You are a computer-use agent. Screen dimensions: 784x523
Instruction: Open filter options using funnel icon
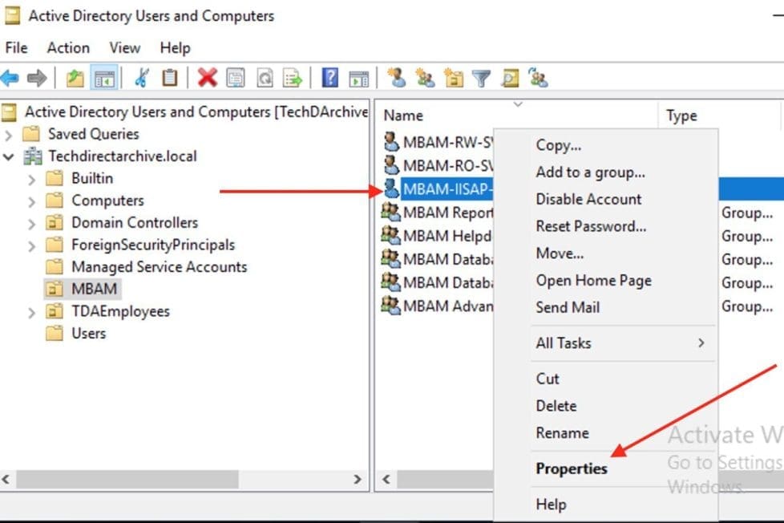click(x=481, y=78)
